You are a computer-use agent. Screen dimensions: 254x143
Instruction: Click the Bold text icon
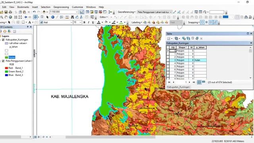pyautogui.click(x=84, y=22)
